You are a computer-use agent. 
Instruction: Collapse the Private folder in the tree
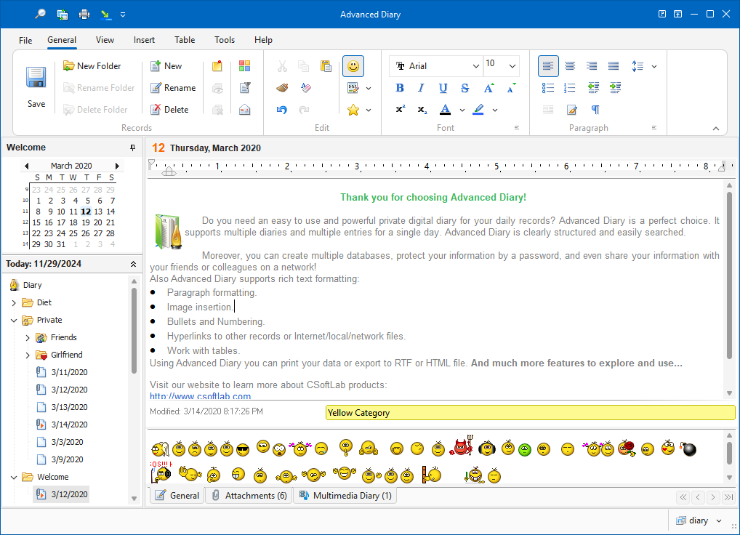[14, 321]
